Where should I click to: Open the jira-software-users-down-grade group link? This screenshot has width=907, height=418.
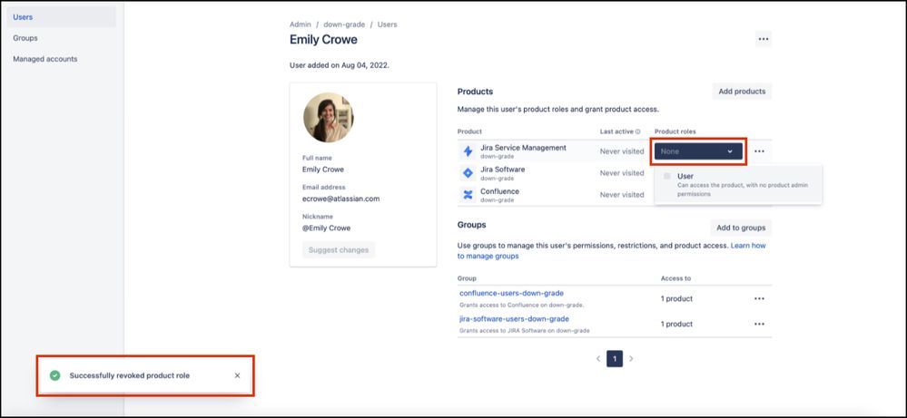coord(514,318)
